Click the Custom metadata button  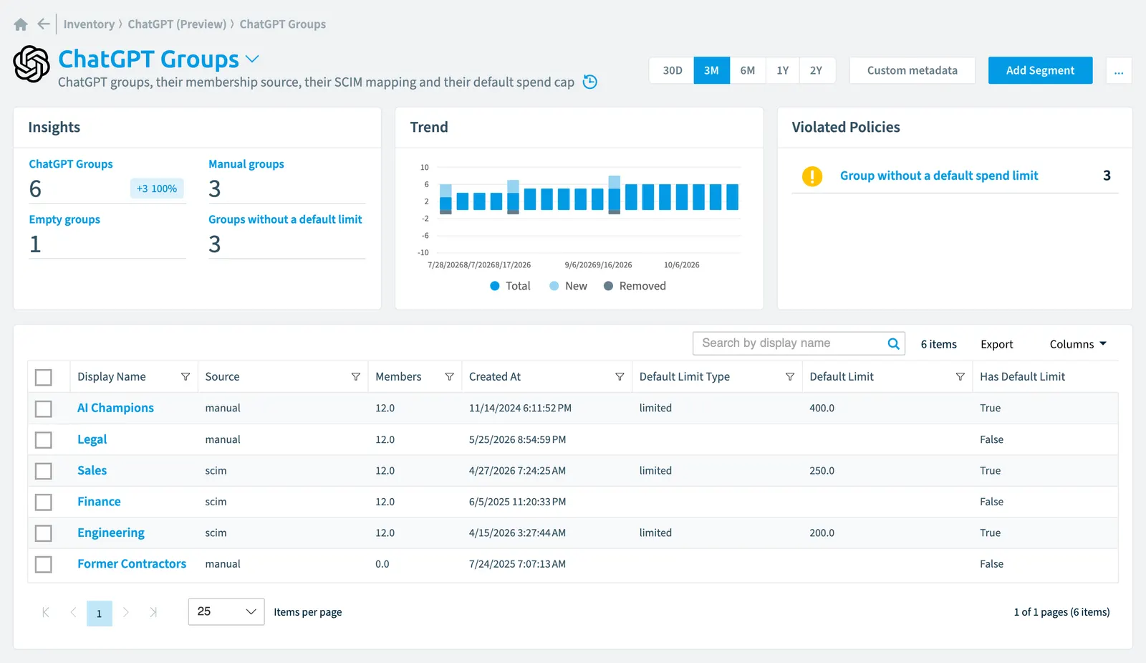[912, 70]
